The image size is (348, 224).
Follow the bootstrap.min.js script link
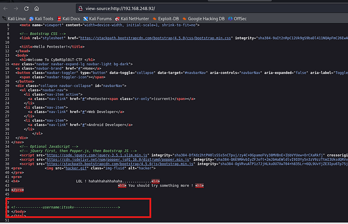click(120, 164)
